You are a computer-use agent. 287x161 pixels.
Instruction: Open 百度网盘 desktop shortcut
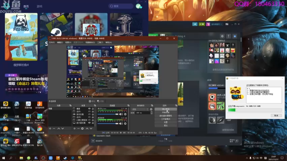[28, 105]
